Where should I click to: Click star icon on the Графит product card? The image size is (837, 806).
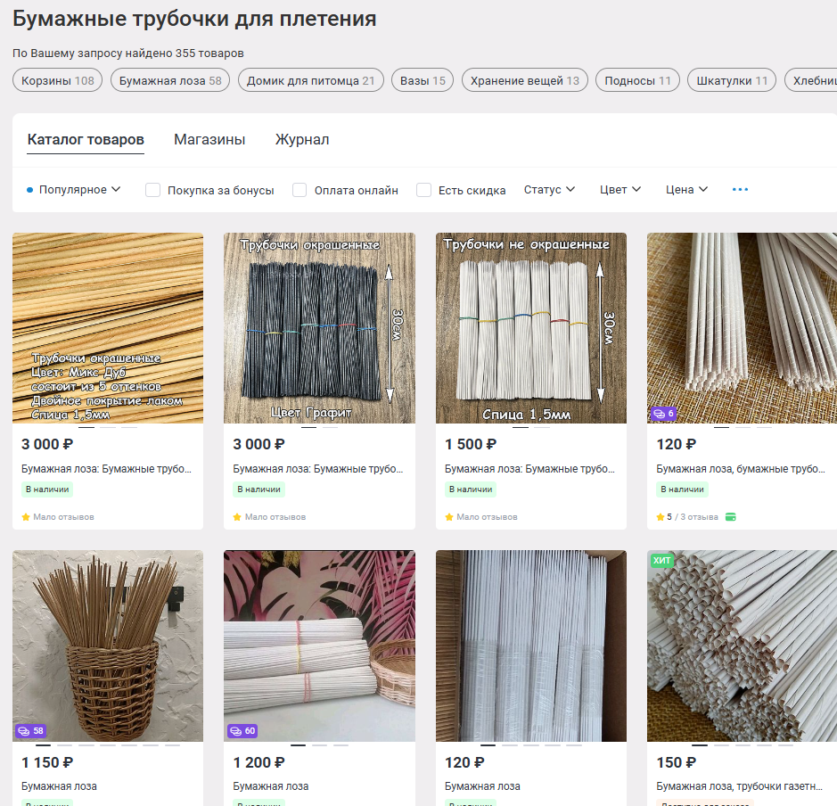click(237, 517)
